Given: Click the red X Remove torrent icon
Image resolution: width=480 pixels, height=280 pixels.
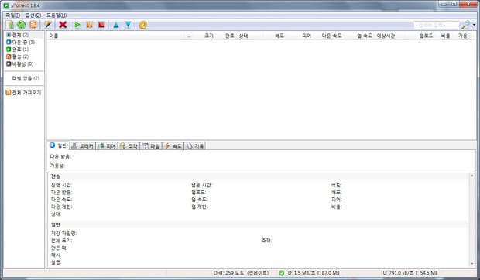Looking at the screenshot, I should tap(63, 25).
